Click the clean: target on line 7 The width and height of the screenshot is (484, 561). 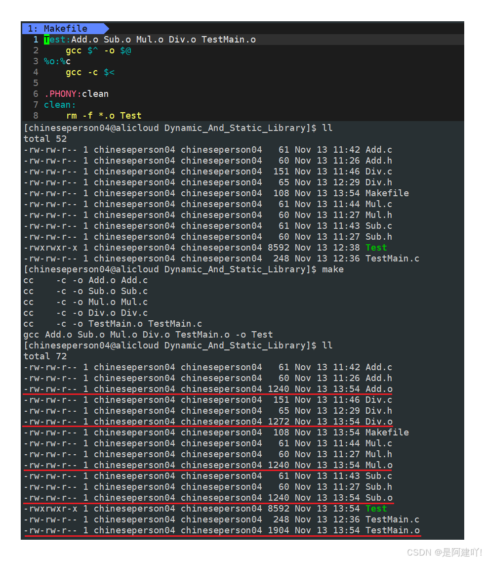point(60,105)
